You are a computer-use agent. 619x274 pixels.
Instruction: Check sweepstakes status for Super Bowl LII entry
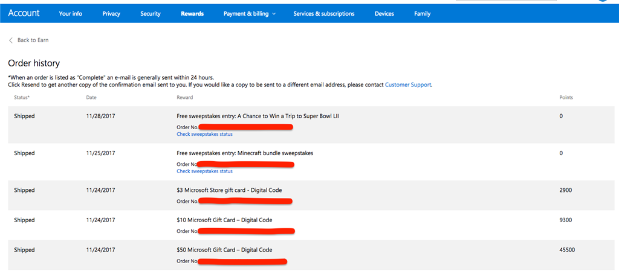(204, 134)
